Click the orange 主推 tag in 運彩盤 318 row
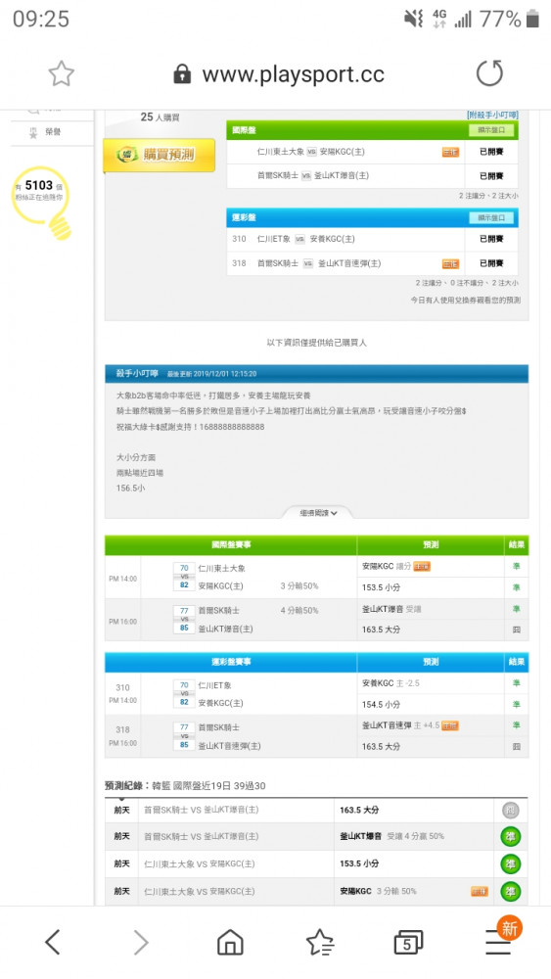Viewport: 551px width, 979px height. click(x=450, y=263)
